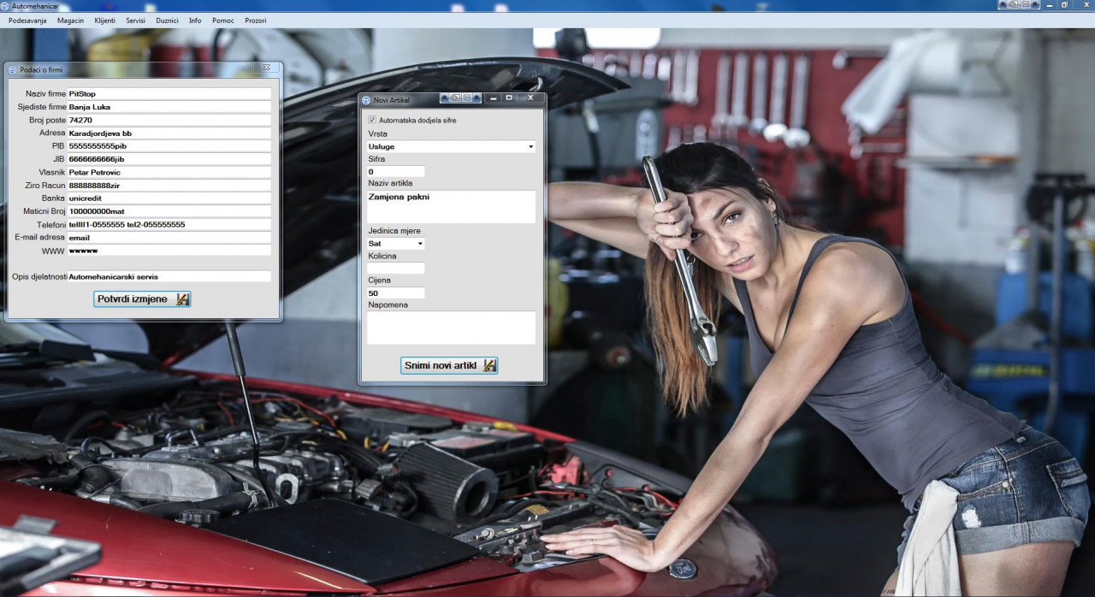Screen dimensions: 1095x597
Task: Click the first toolbar icon in Novi Artikal title bar
Action: pos(445,98)
